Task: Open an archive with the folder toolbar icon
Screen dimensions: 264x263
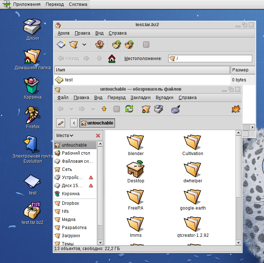Action: (74, 45)
